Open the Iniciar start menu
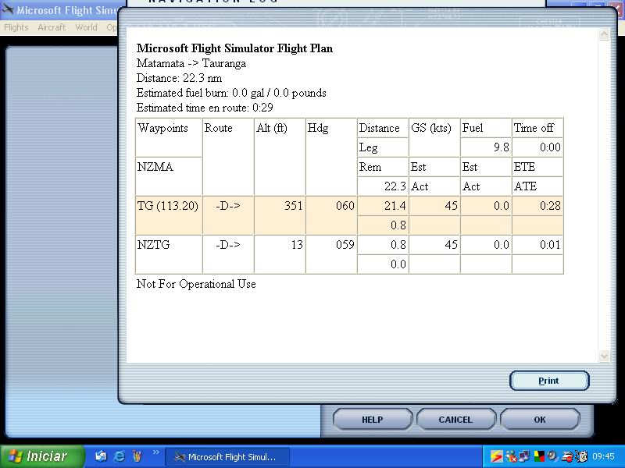 [37, 456]
